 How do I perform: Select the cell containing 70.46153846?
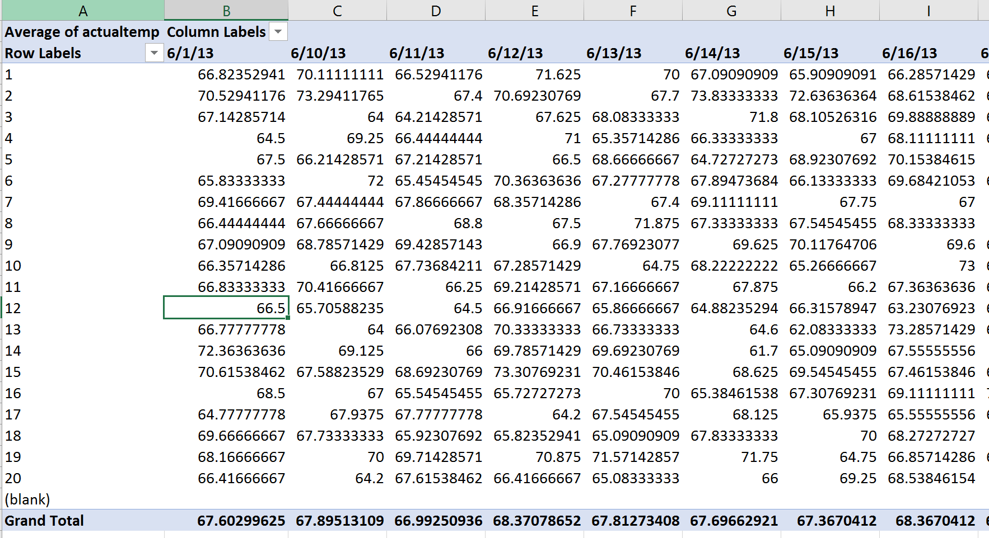coord(633,372)
